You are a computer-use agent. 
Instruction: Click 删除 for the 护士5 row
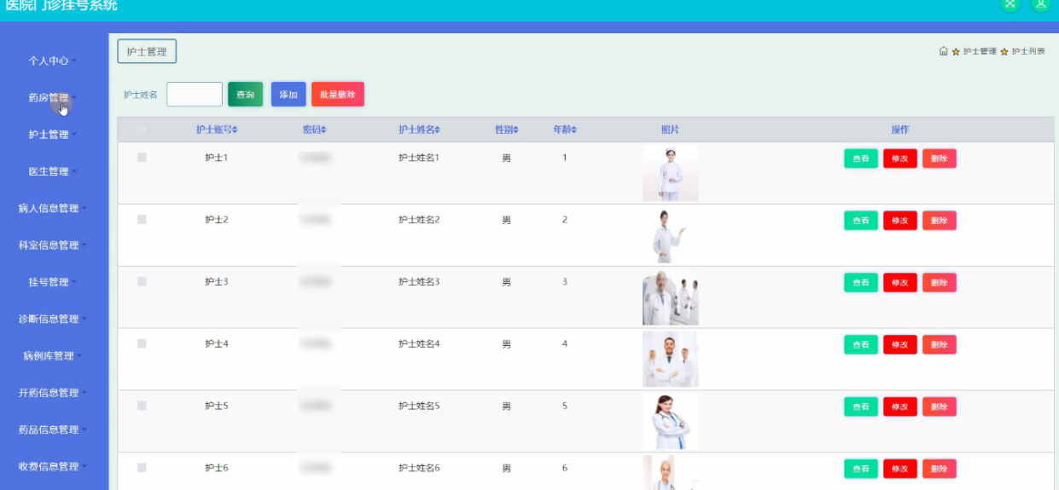click(940, 406)
